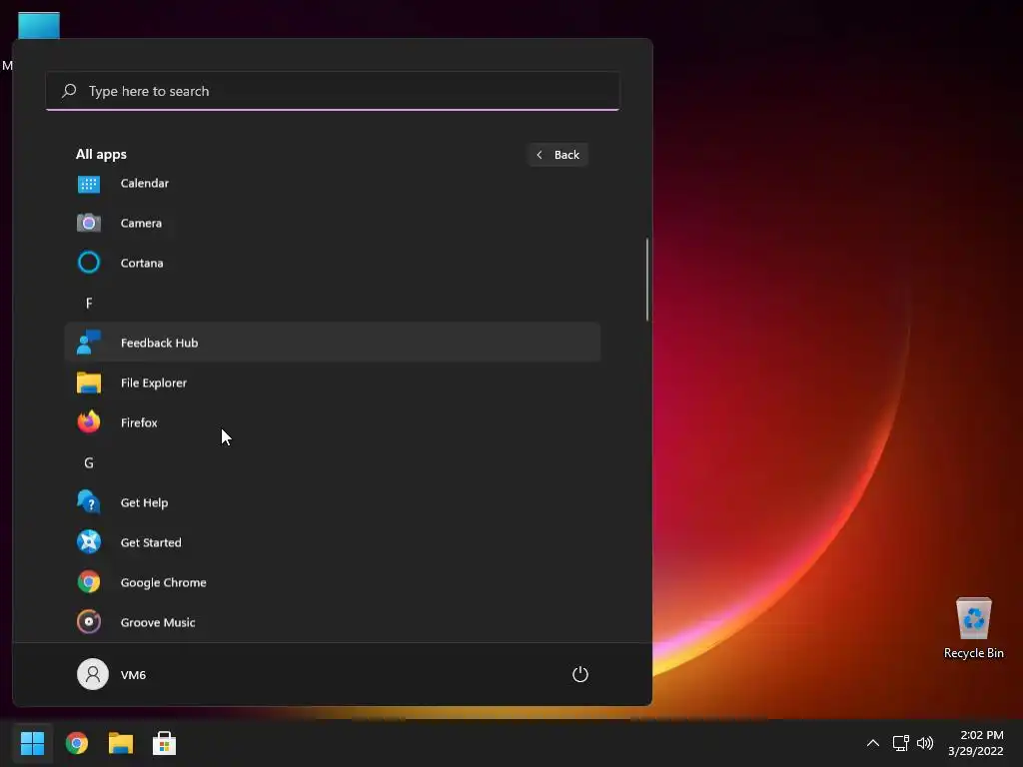Open the Groove Music icon
Screen dimensions: 1023x767
[x=89, y=621]
